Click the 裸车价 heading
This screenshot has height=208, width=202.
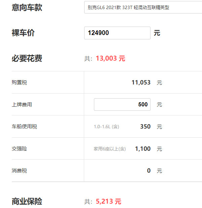tap(23, 33)
